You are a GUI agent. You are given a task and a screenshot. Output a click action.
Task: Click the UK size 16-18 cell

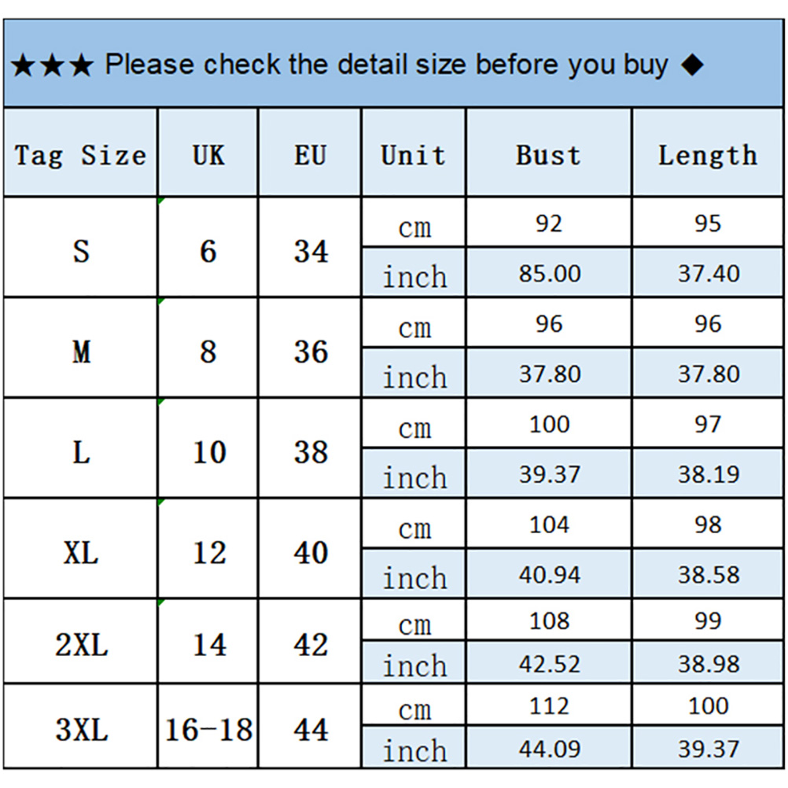point(208,730)
